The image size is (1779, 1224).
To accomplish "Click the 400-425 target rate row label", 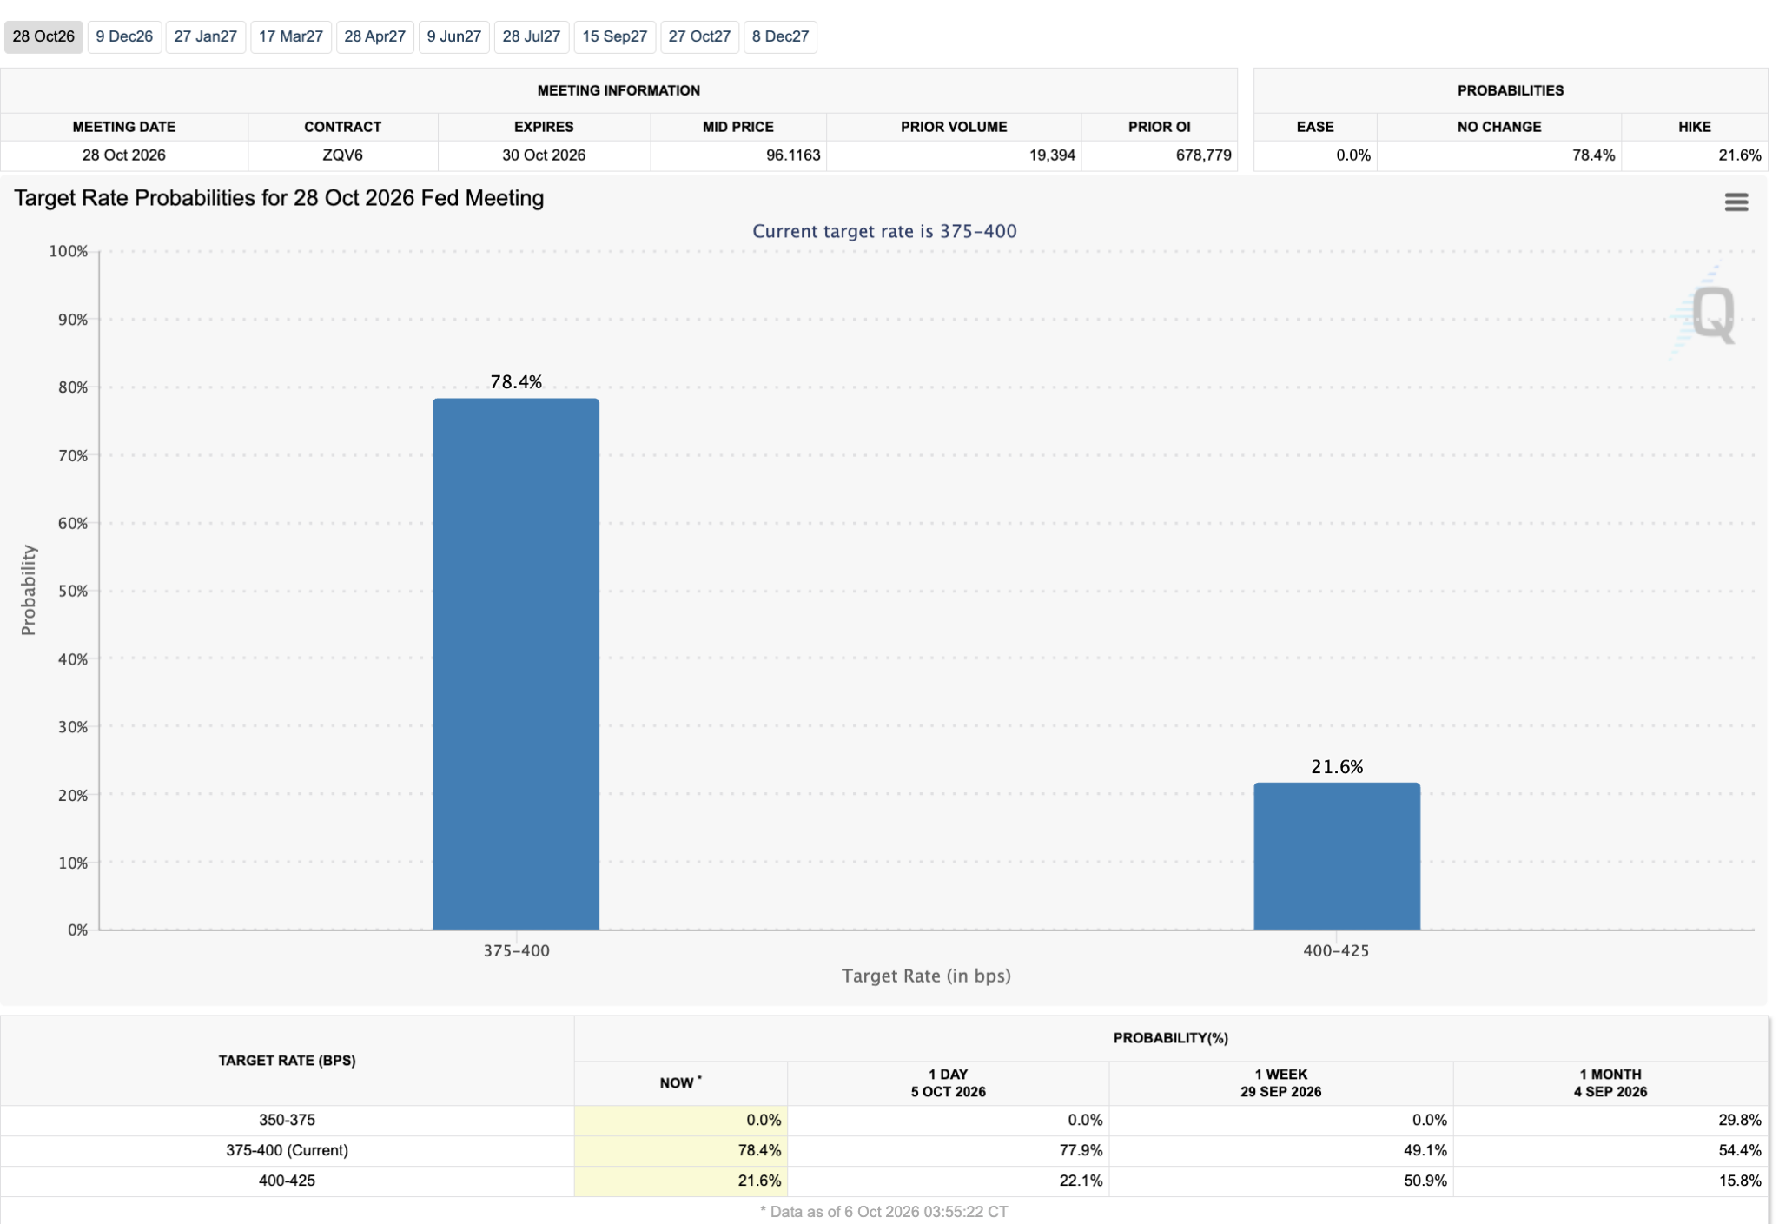I will [287, 1181].
